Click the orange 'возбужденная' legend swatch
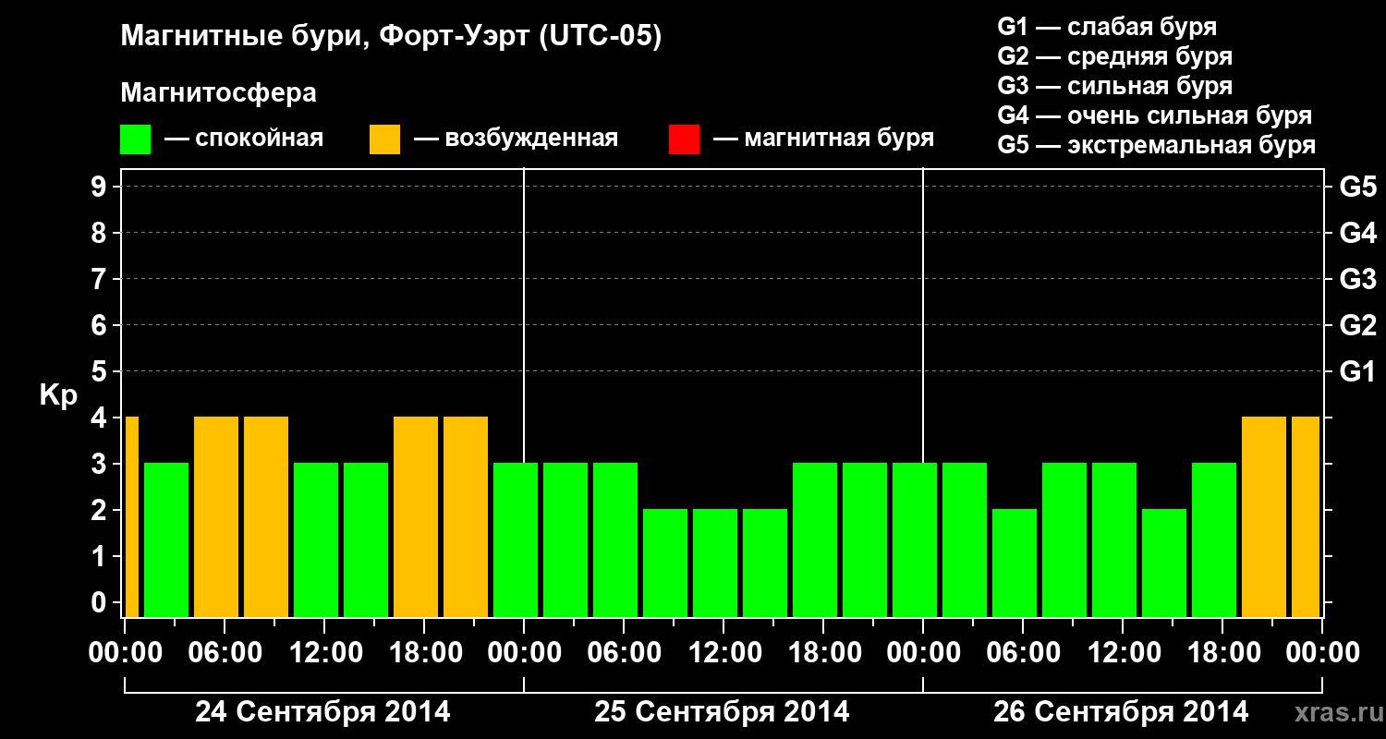Viewport: 1386px width, 739px height. click(x=384, y=139)
